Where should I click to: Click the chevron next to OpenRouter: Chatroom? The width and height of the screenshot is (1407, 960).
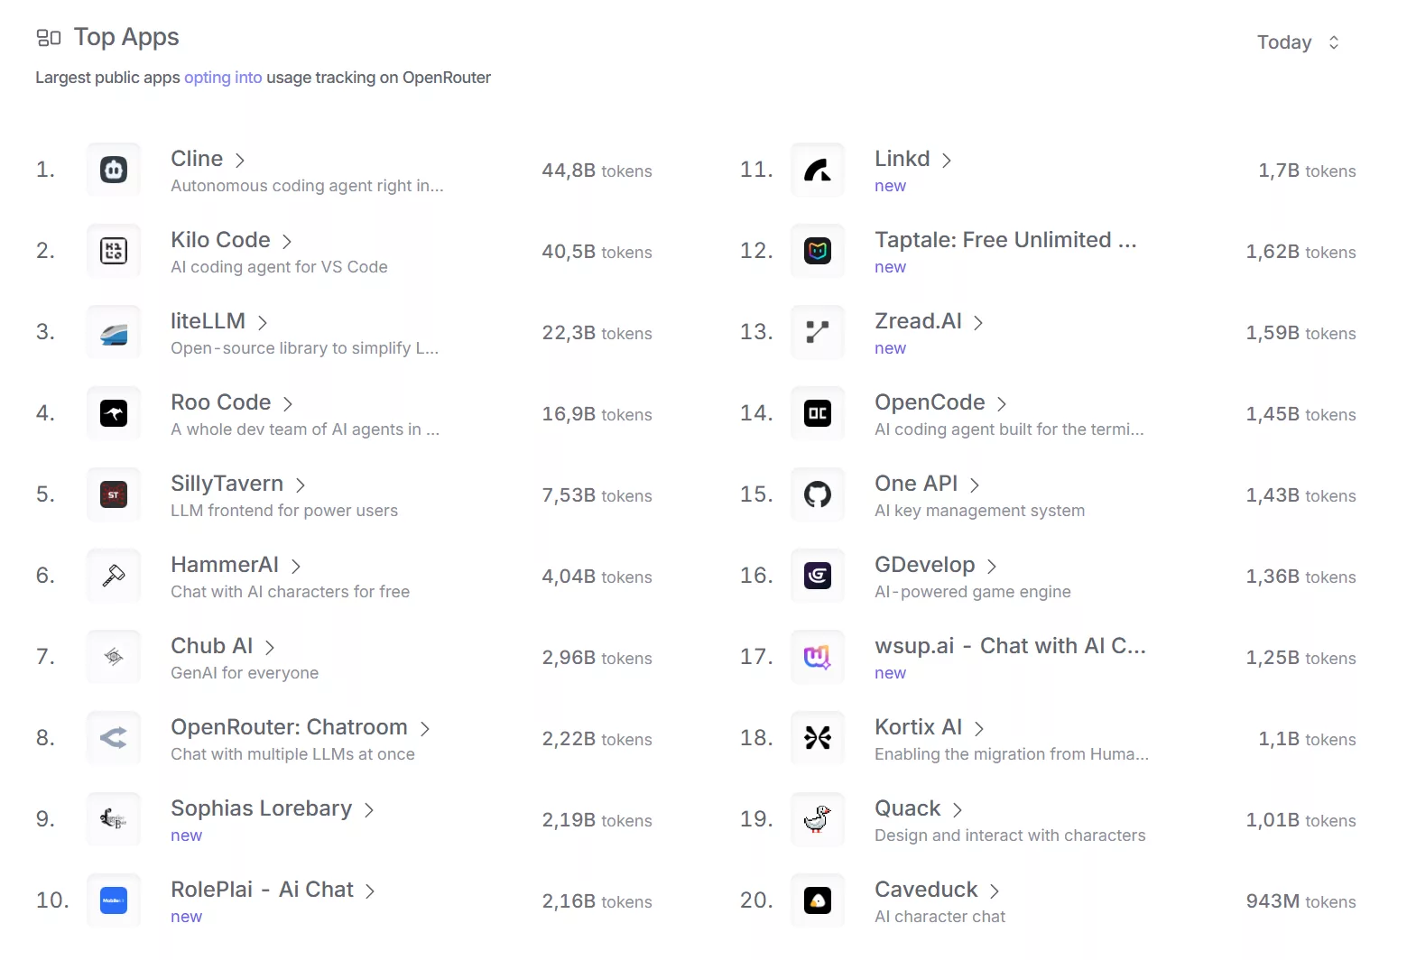point(425,728)
